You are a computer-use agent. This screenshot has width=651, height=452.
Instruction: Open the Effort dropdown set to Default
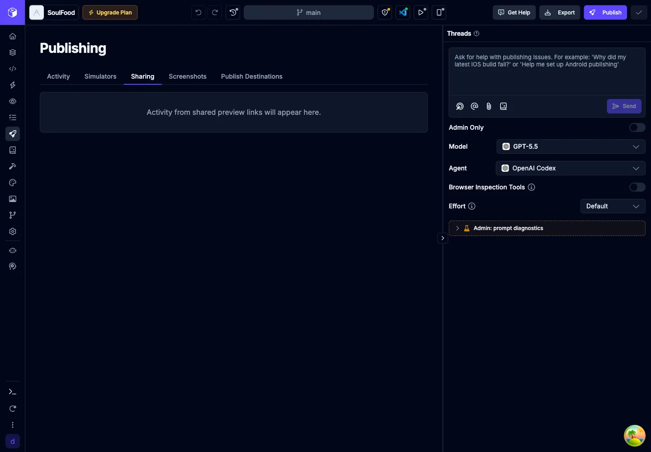[x=613, y=206]
